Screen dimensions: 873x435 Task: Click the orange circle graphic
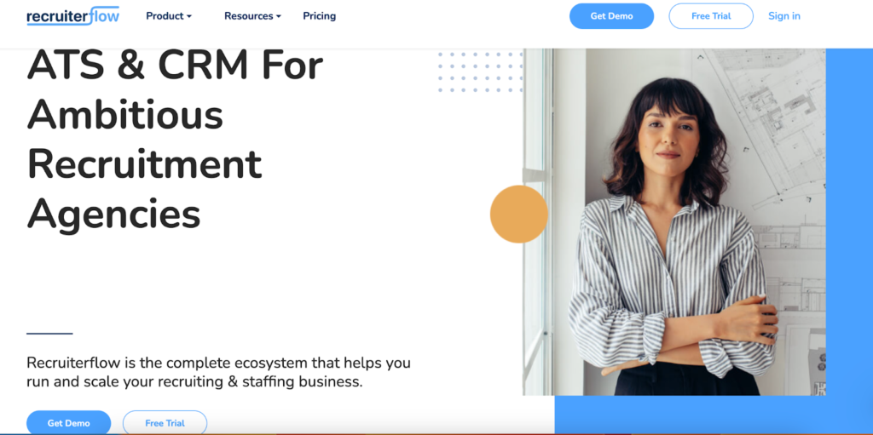click(519, 215)
